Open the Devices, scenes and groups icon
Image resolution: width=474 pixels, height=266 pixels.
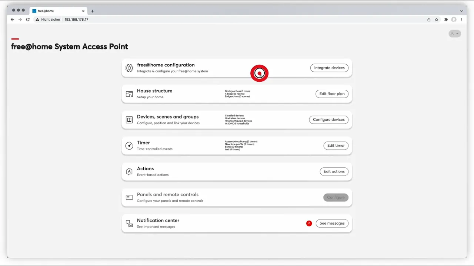(129, 120)
